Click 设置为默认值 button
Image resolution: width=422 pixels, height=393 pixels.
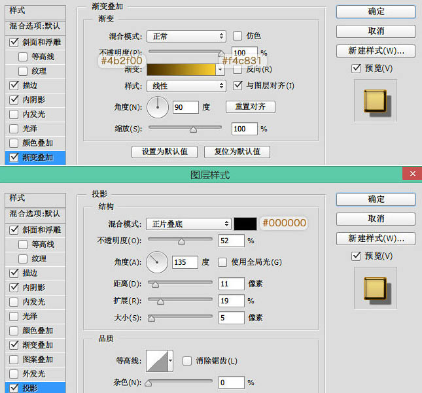164,152
